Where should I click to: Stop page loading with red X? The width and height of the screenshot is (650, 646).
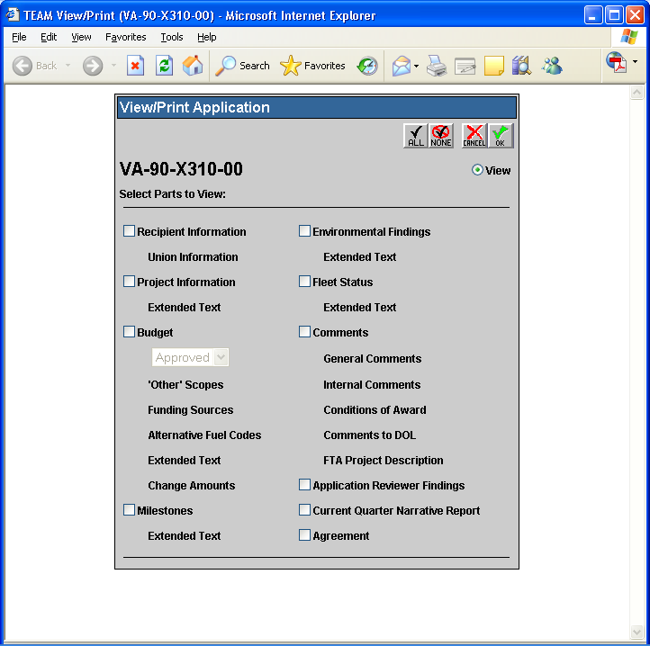(x=135, y=66)
